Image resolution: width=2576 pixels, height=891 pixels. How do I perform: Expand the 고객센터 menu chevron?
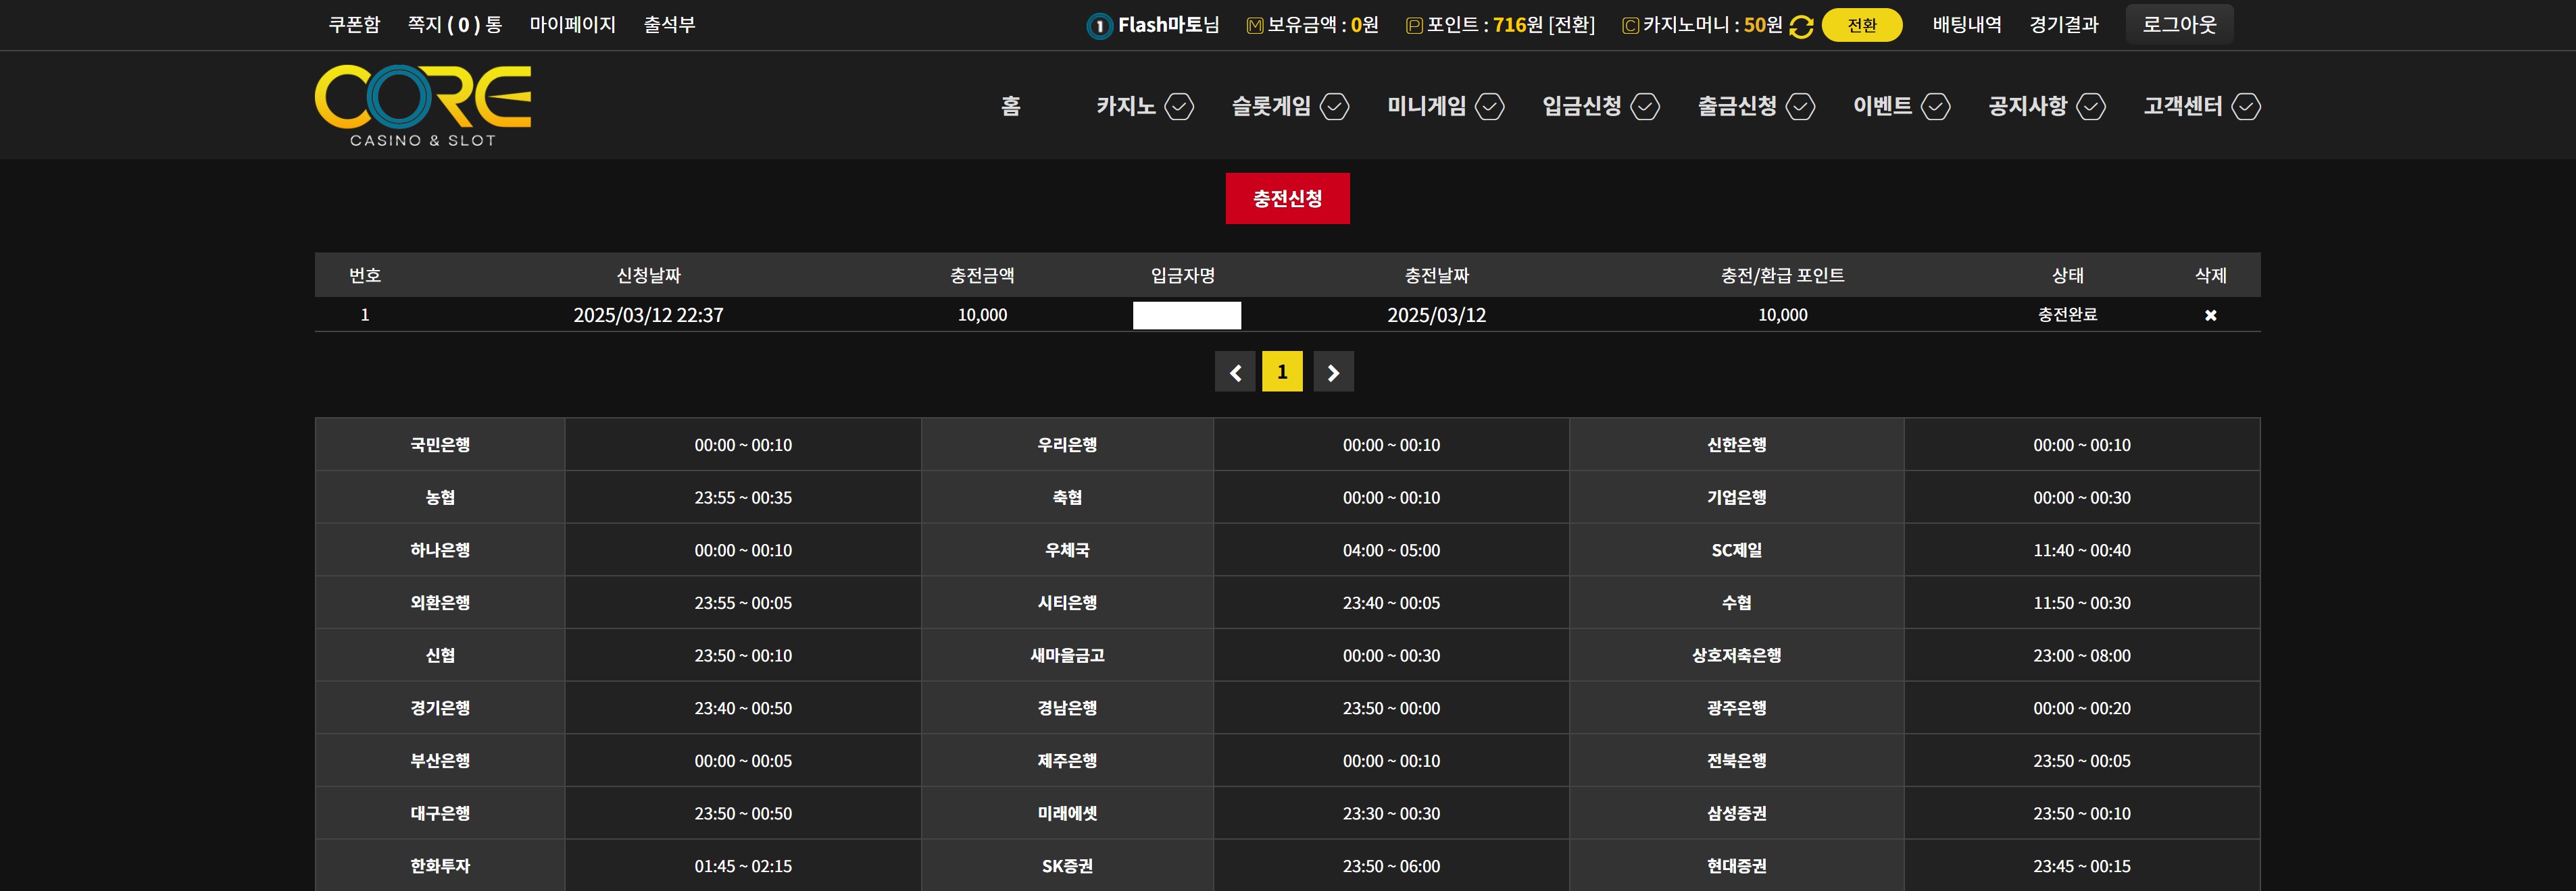[2246, 106]
